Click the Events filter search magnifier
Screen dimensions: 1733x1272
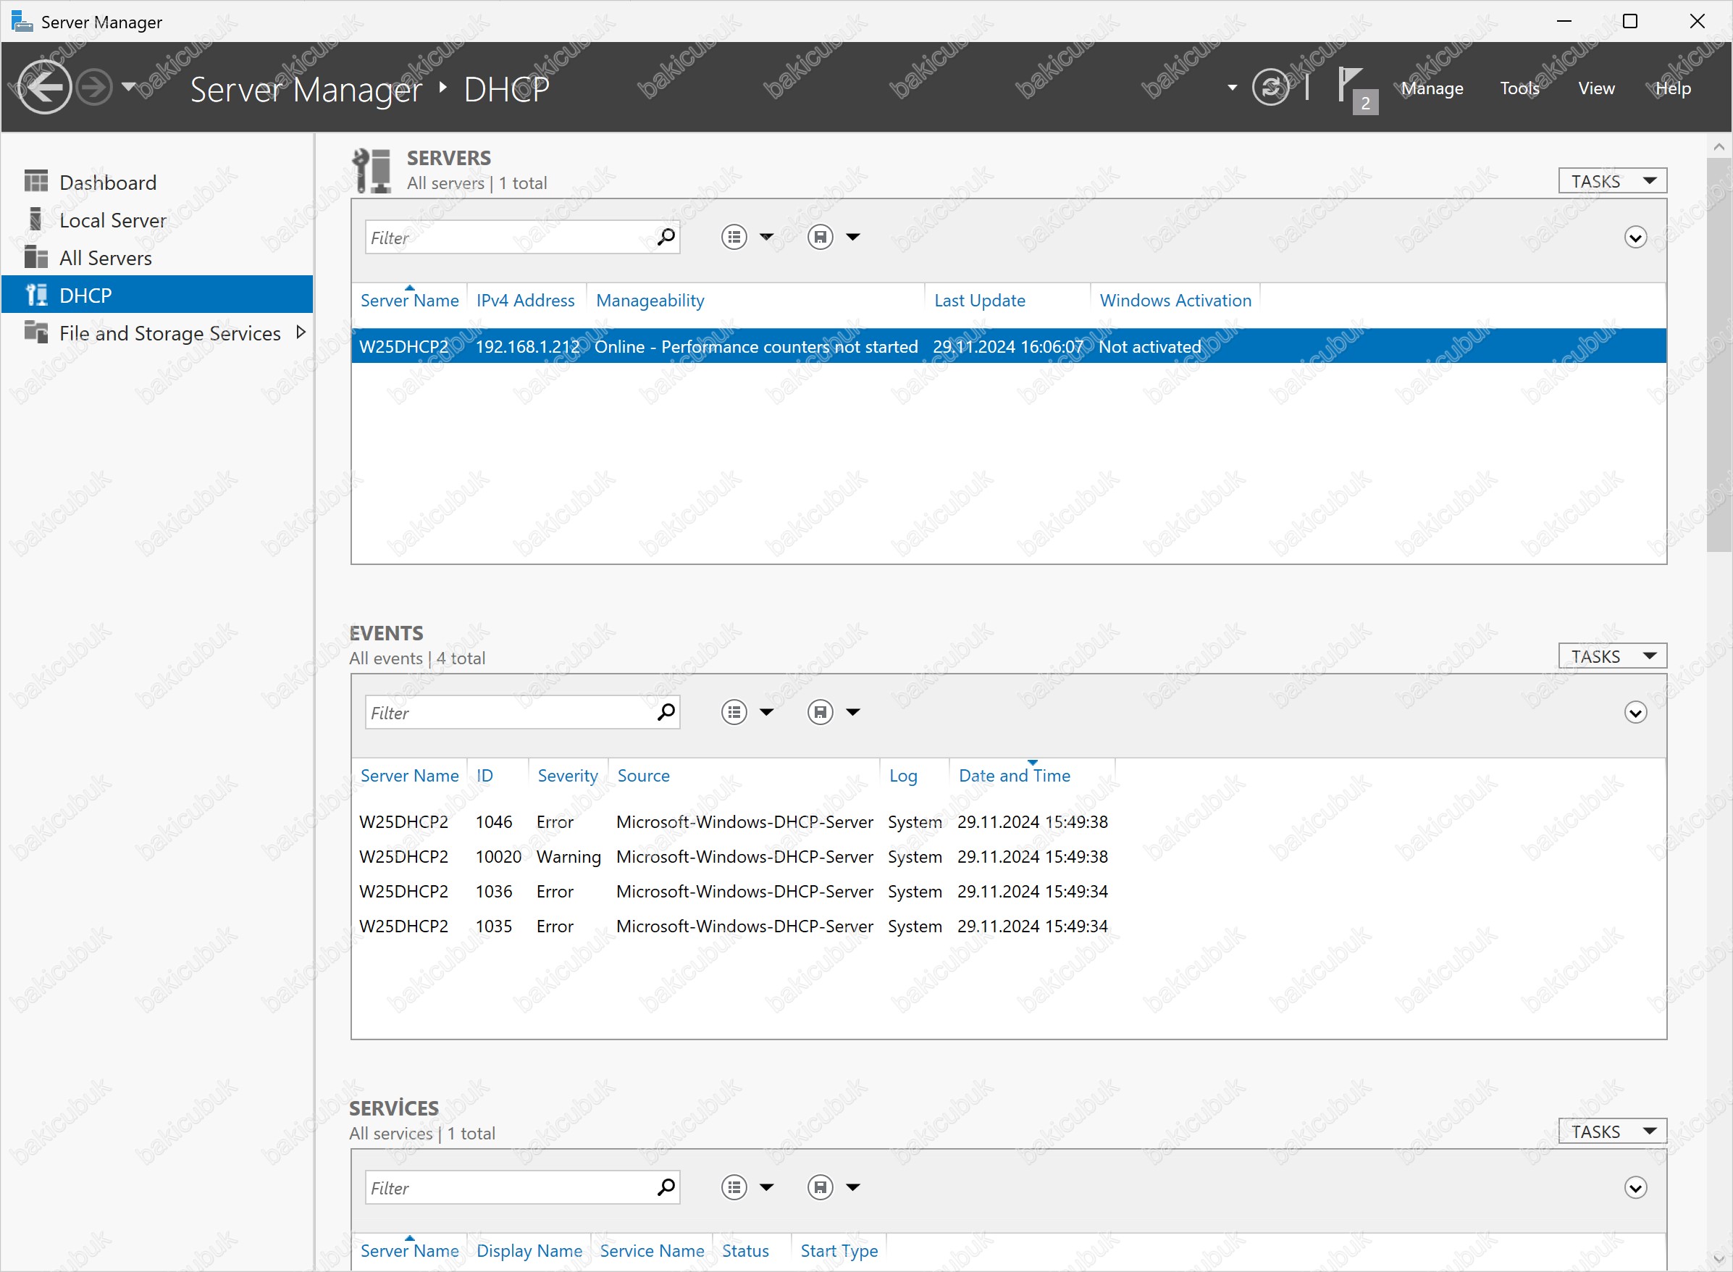click(x=666, y=712)
